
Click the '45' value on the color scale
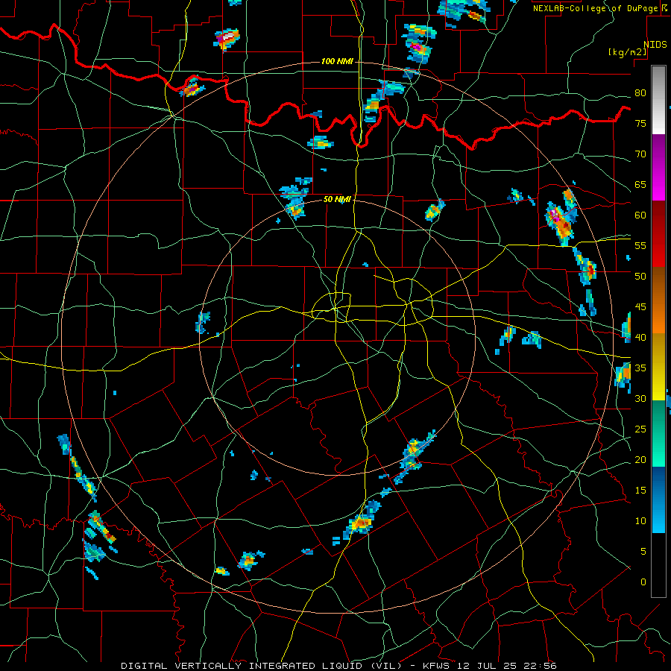(x=640, y=307)
